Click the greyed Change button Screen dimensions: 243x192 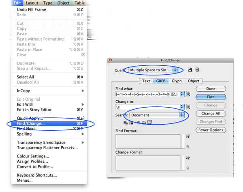(211, 105)
